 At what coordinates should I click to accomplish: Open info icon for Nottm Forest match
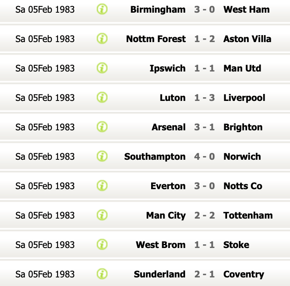point(102,38)
